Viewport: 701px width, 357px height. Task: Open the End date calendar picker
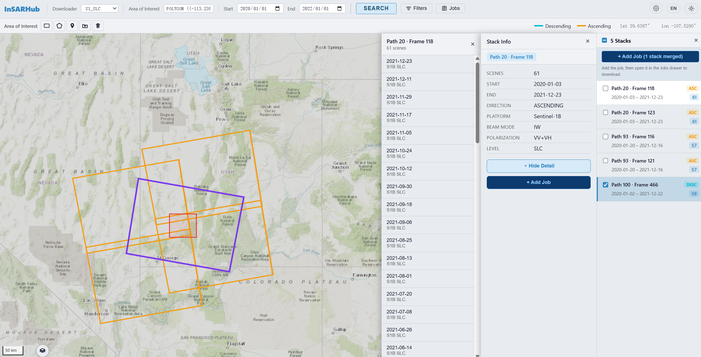pos(339,9)
